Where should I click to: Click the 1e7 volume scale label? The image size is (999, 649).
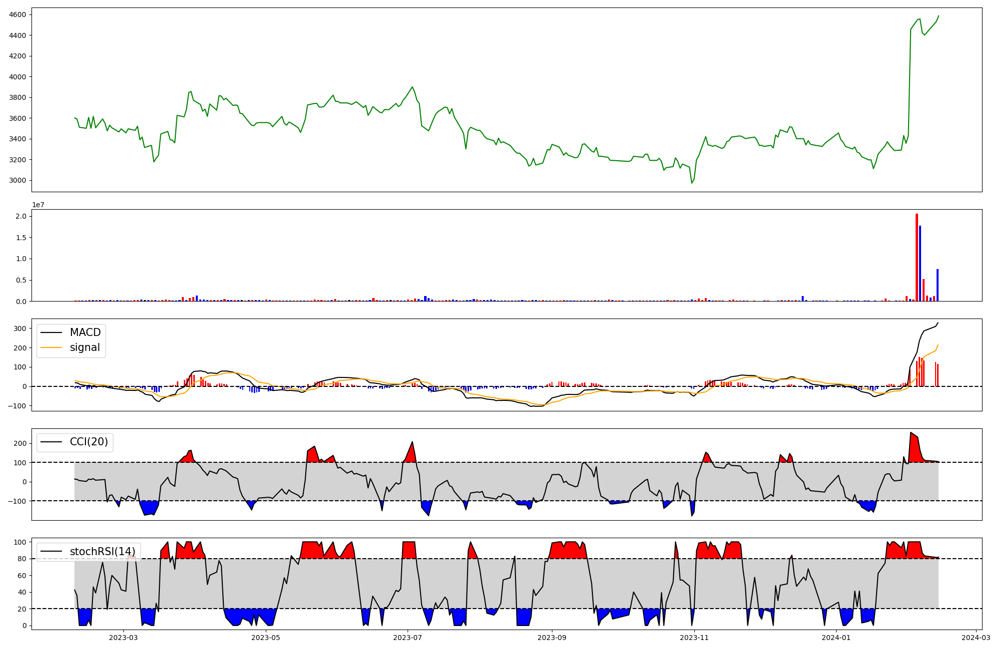[38, 205]
